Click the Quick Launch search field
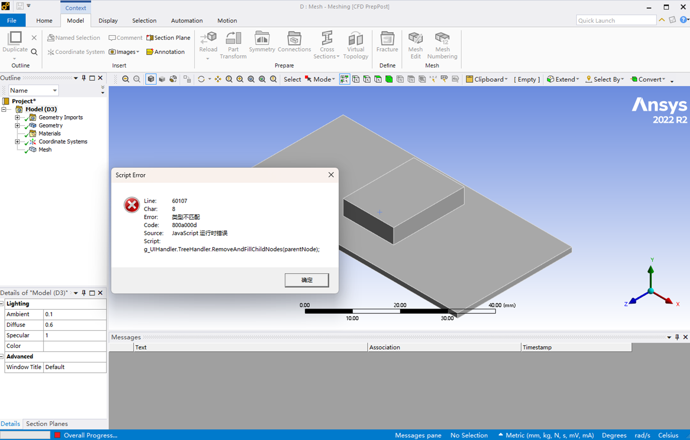 616,20
